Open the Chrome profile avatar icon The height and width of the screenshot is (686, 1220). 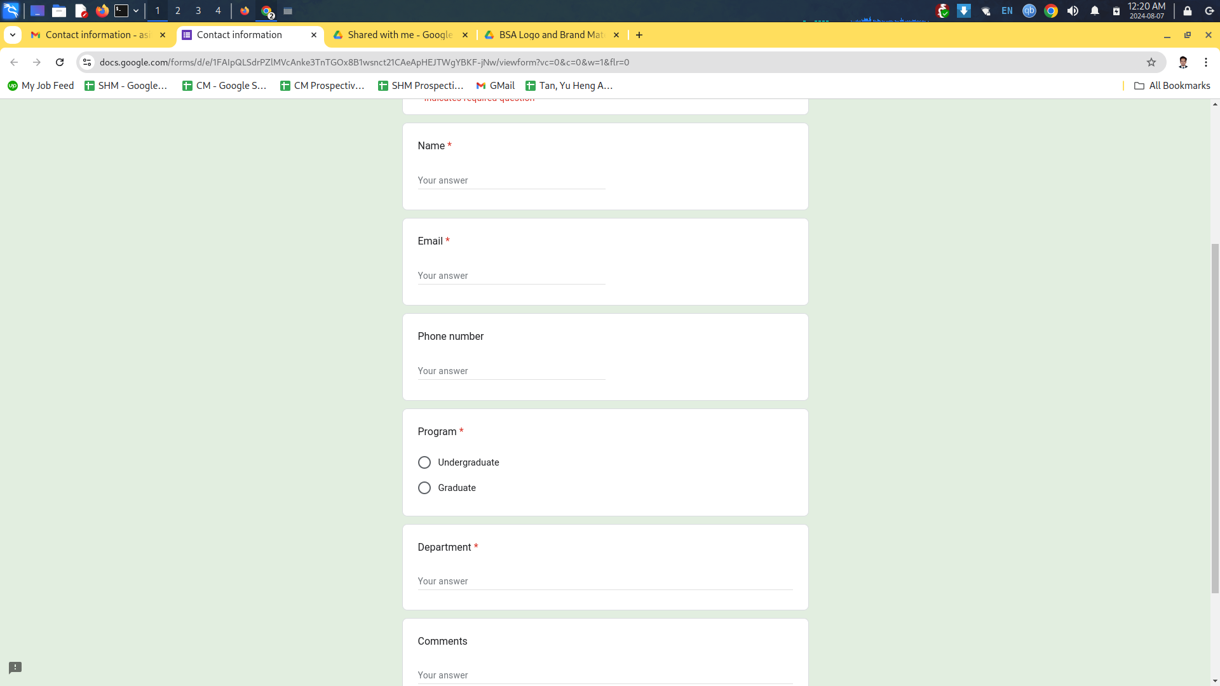1183,62
